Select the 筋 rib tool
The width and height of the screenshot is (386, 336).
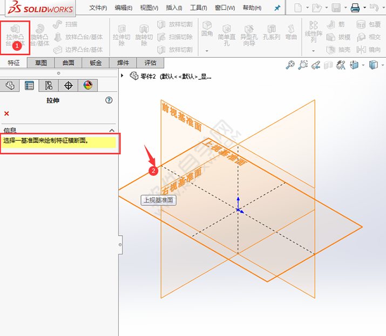[x=336, y=24]
